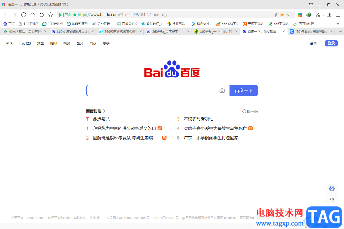Screen dimensions: 344x229
Task: Open the 百度关键词 bookmark
Action: pyautogui.click(x=127, y=24)
